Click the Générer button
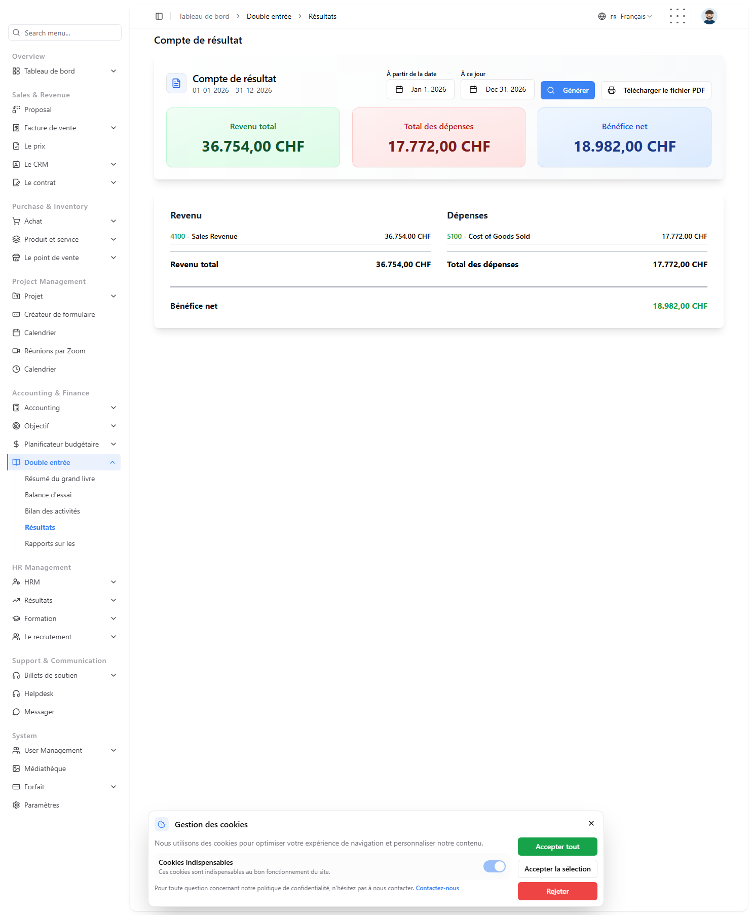 tap(568, 90)
